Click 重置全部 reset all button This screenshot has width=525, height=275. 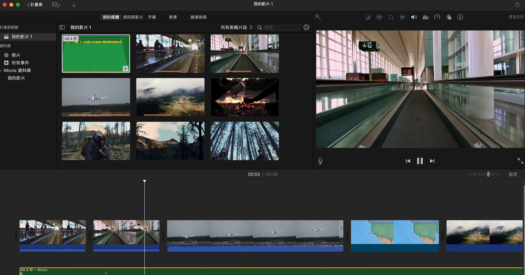pyautogui.click(x=516, y=17)
